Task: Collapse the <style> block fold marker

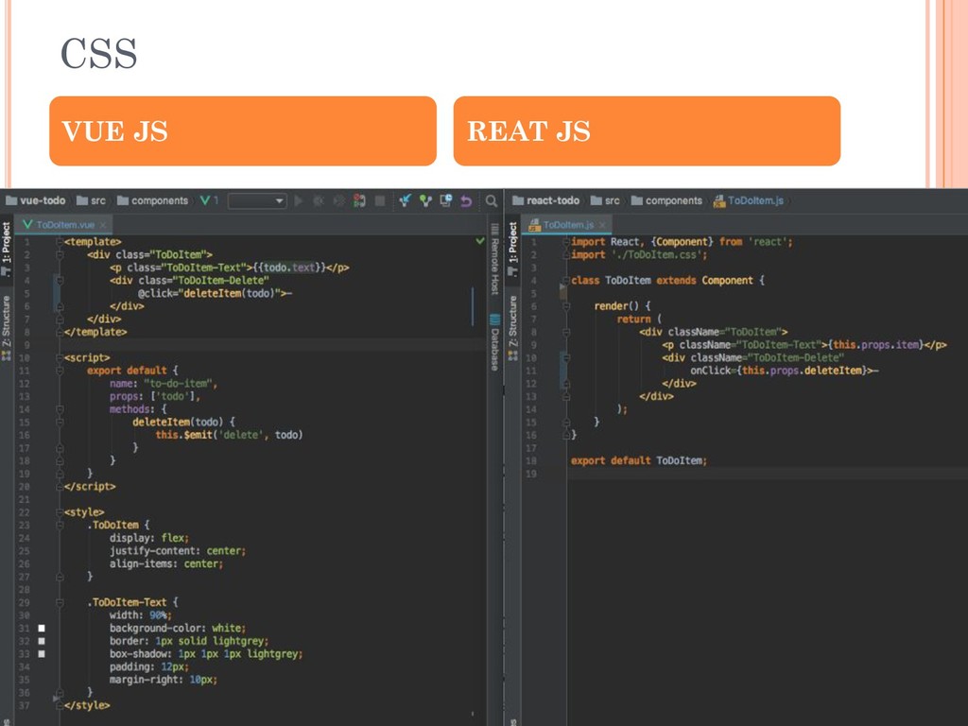Action: tap(60, 511)
